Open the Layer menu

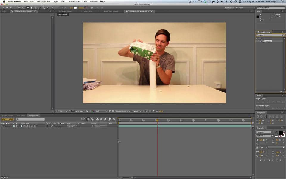(x=55, y=1)
